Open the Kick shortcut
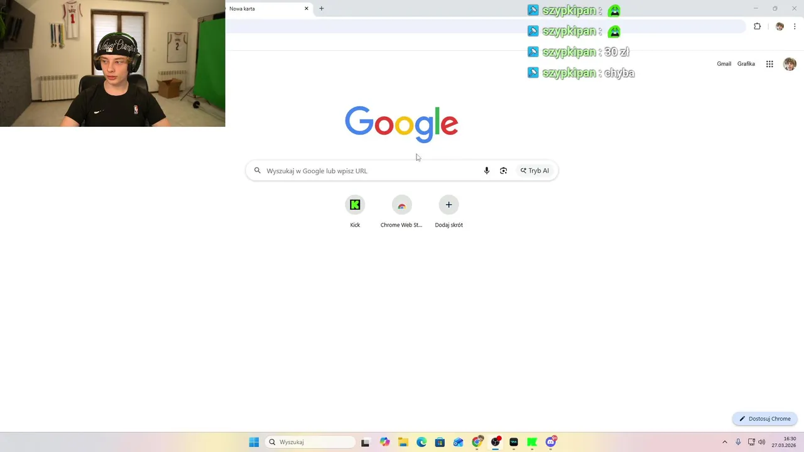This screenshot has height=452, width=804. (x=355, y=212)
